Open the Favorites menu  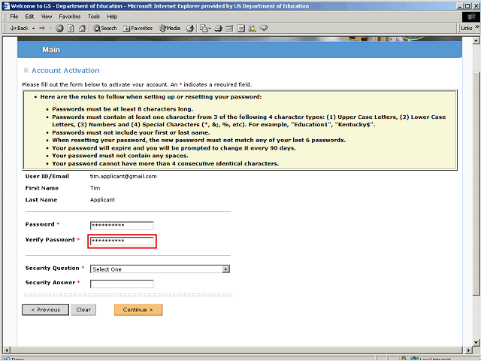[x=70, y=17]
